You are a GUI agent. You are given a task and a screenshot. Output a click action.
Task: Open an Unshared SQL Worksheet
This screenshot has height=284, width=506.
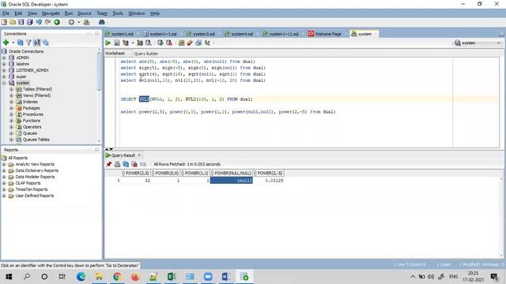click(x=181, y=43)
